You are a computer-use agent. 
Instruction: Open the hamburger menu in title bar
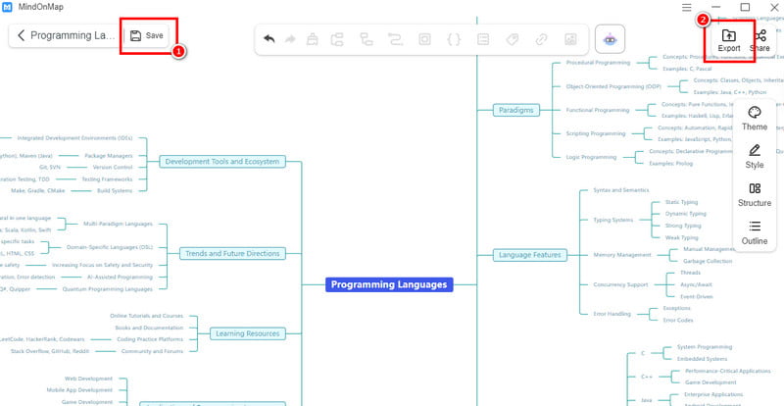[x=686, y=8]
